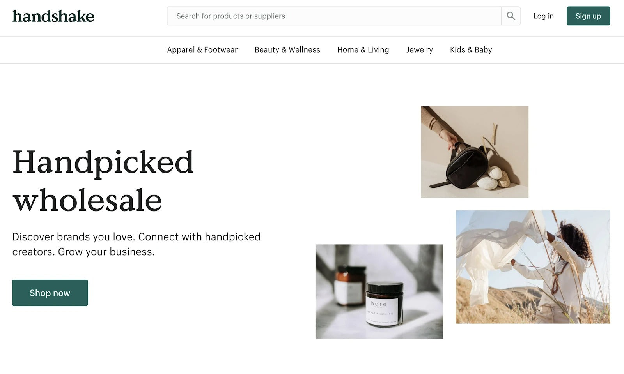Click the white stones beside the bag
This screenshot has height=374, width=624.
(x=493, y=178)
